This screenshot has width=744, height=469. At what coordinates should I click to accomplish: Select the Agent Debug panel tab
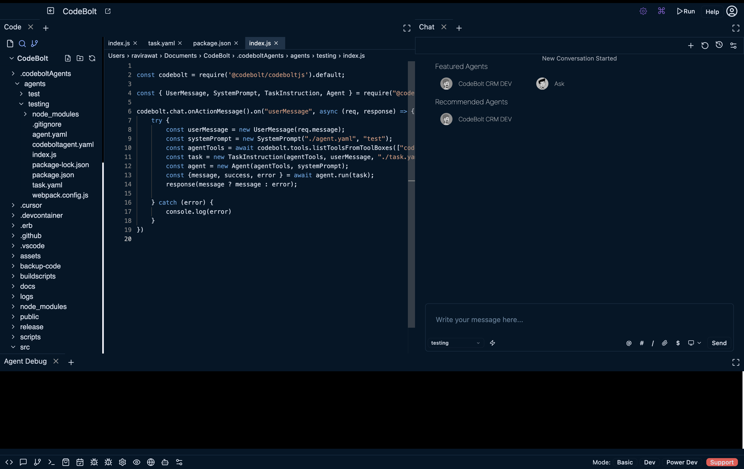coord(25,361)
